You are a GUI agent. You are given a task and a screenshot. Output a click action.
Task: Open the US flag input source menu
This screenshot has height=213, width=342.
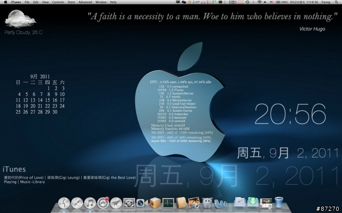(272, 2)
